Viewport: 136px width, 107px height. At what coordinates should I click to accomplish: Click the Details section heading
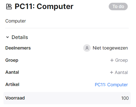[20, 37]
